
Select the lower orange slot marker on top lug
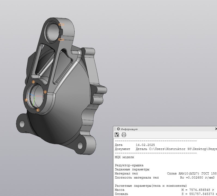pos(61,40)
